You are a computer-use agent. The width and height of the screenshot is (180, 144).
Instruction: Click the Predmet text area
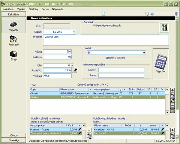(106, 40)
